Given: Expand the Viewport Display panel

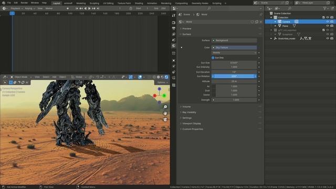Looking at the screenshot, I should coord(191,123).
